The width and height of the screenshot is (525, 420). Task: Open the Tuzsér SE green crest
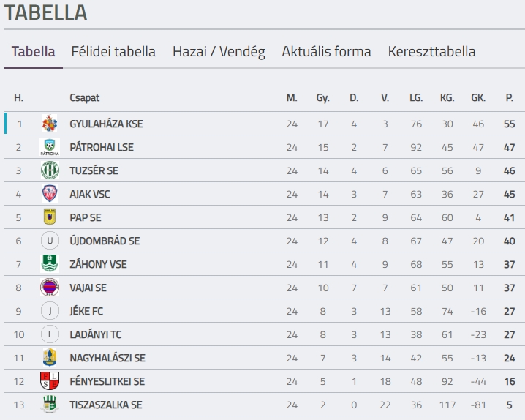(50, 170)
